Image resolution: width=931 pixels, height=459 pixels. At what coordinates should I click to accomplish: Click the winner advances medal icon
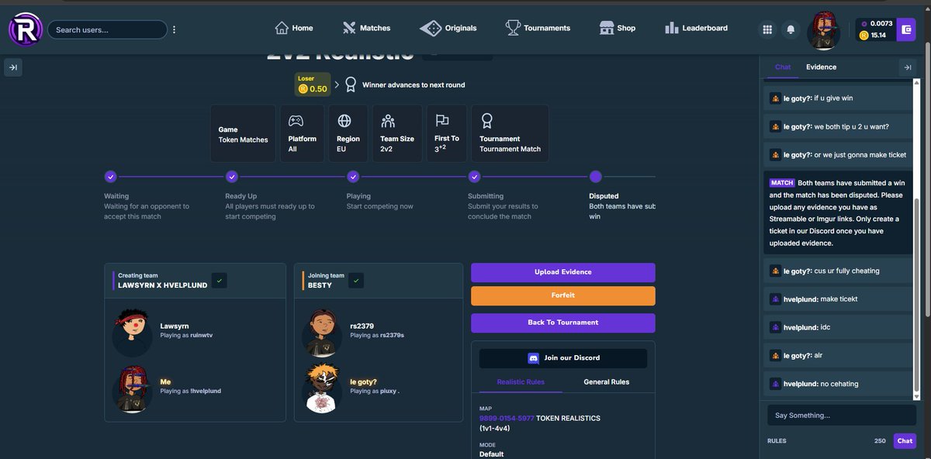pos(351,85)
